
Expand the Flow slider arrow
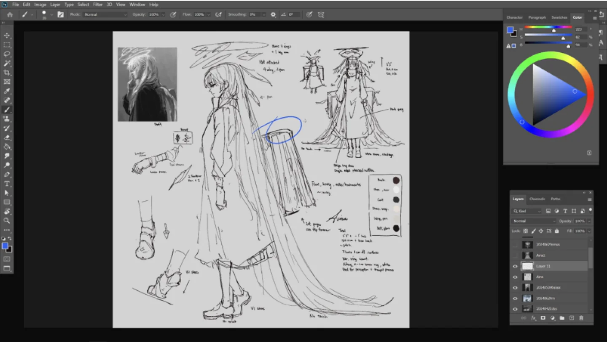pyautogui.click(x=209, y=14)
